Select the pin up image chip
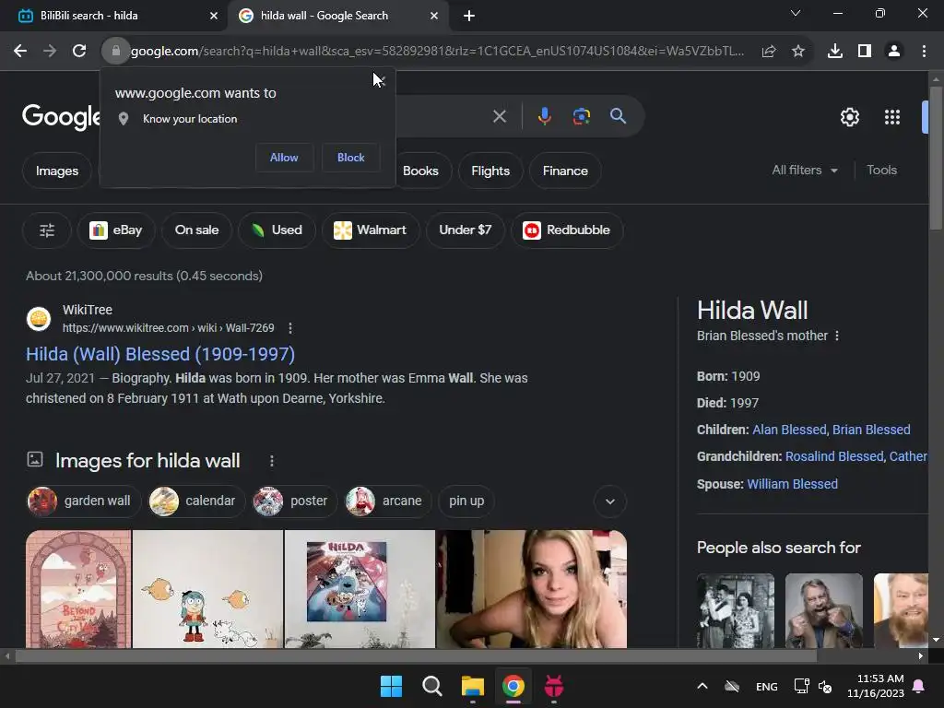 [466, 501]
